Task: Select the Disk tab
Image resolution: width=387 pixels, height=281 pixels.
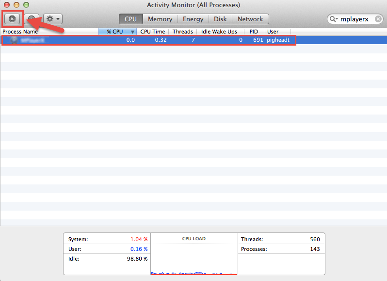Action: (x=220, y=19)
